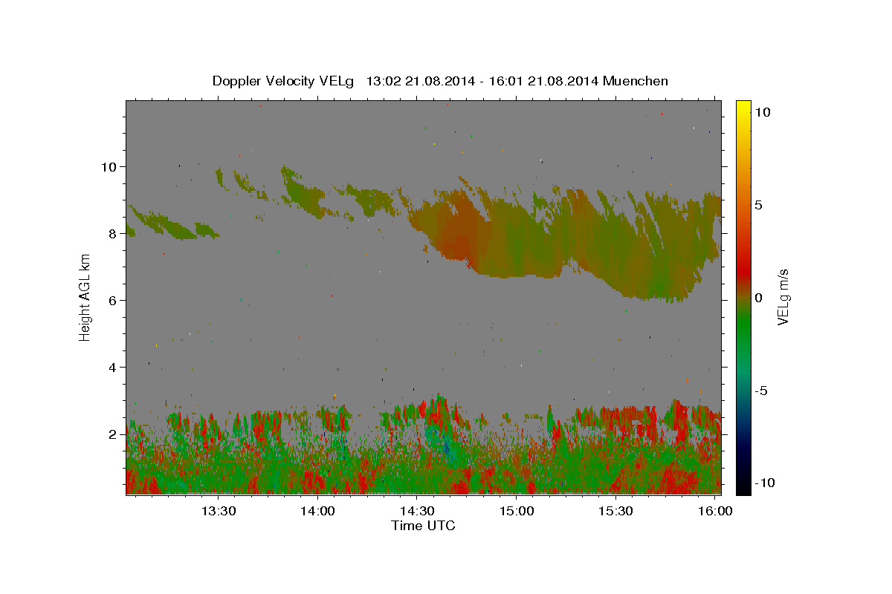Image resolution: width=892 pixels, height=594 pixels.
Task: Click the colorbar value 10 label
Action: pos(763,112)
